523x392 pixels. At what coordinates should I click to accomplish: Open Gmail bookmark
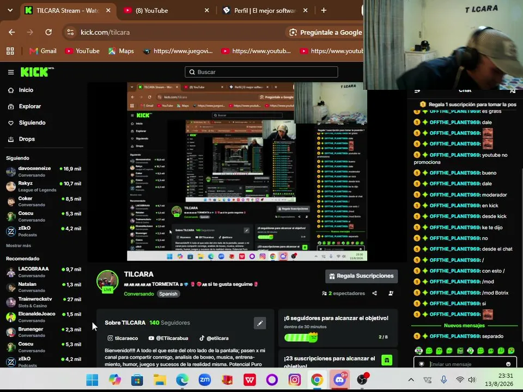coord(43,51)
